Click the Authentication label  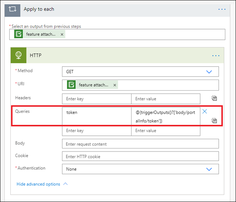[31, 168]
